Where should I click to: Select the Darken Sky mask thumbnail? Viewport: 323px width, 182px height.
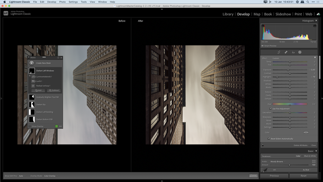coord(32,105)
